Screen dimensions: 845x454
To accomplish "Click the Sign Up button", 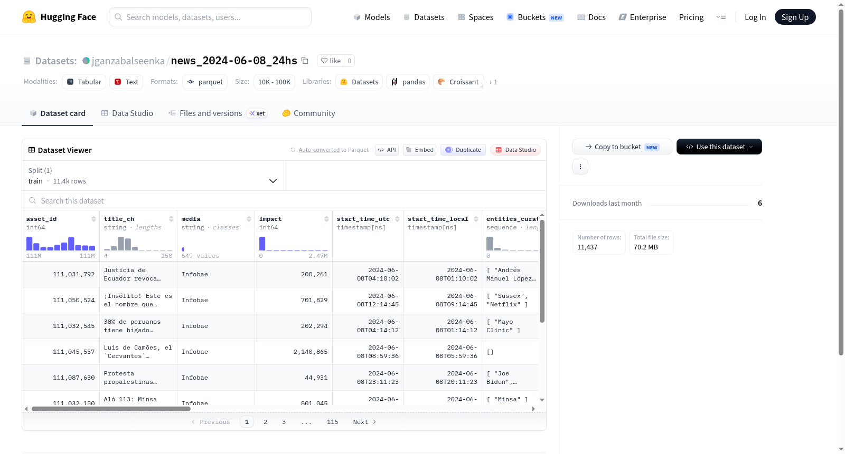I will click(x=795, y=17).
